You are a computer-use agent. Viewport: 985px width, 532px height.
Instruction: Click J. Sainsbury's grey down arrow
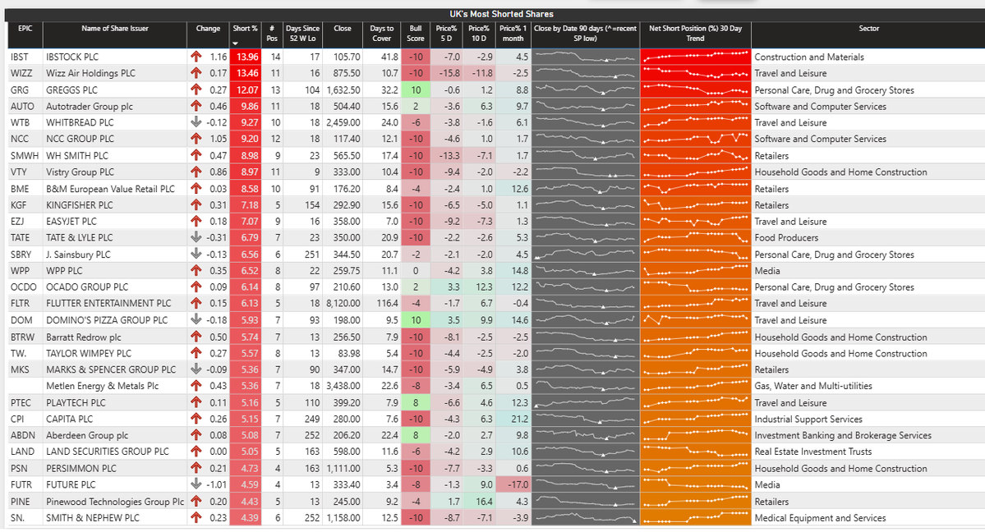[197, 255]
